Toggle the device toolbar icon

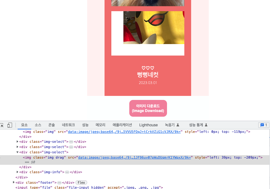pos(10,125)
